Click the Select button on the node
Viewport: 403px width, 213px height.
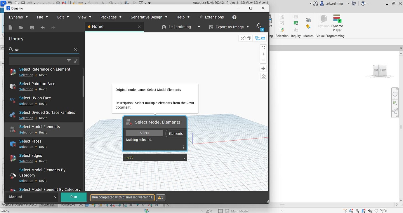(x=144, y=133)
